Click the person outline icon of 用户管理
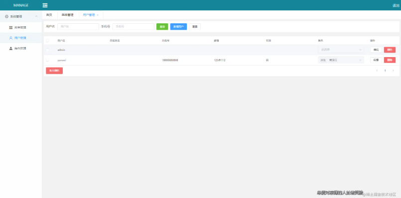Image resolution: width=401 pixels, height=198 pixels. tap(11, 38)
